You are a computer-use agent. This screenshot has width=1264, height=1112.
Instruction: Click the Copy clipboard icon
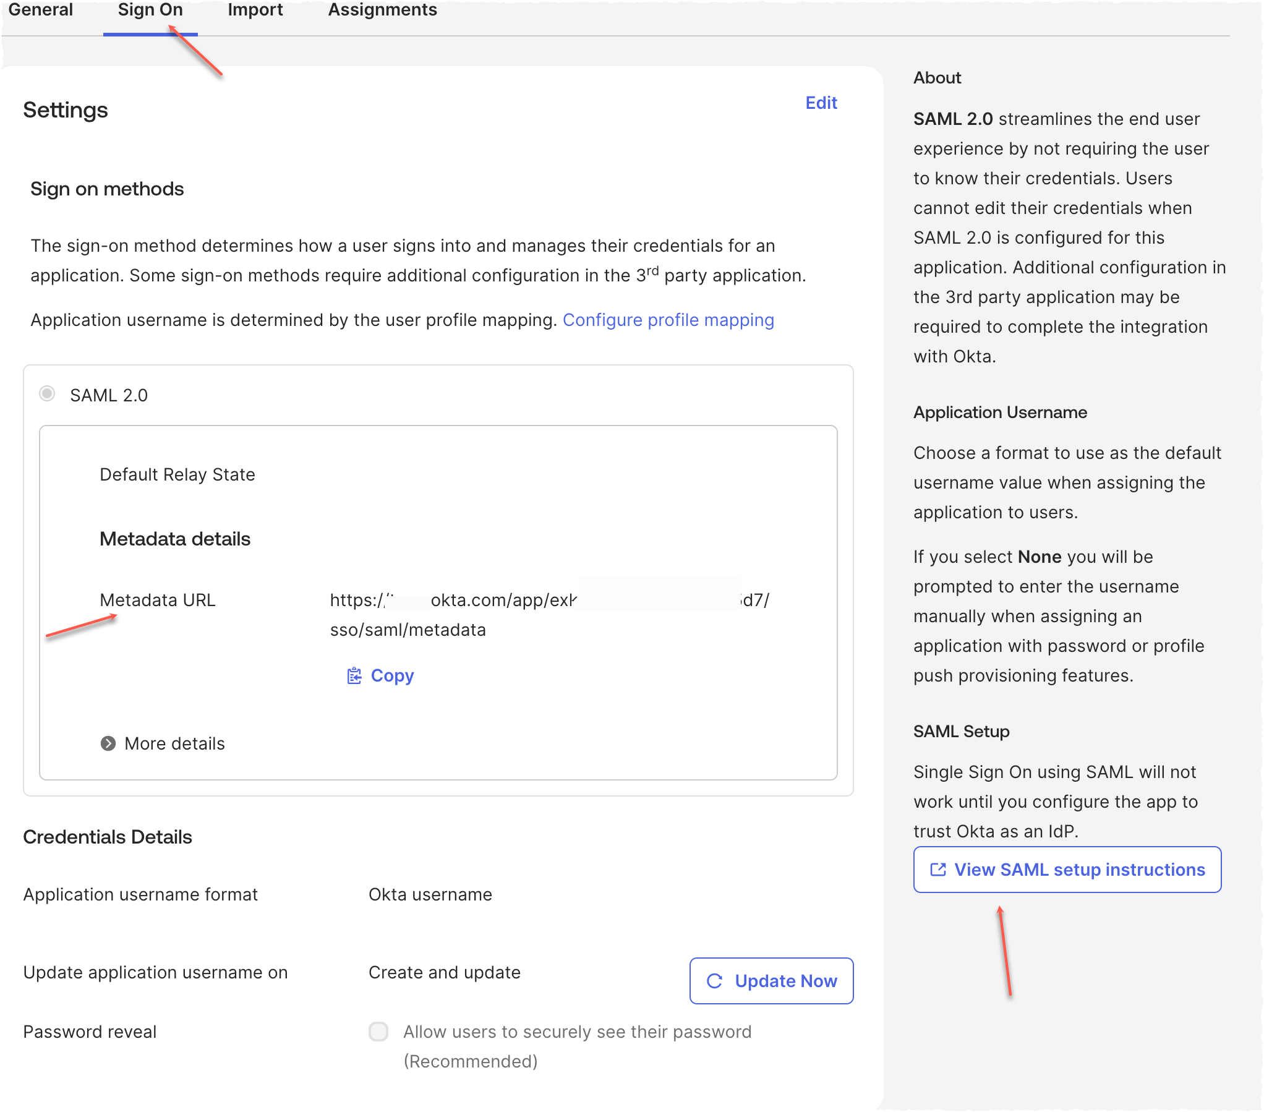coord(354,676)
